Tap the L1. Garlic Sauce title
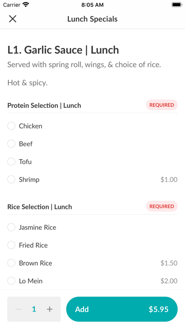185x329 pixels. tap(63, 50)
